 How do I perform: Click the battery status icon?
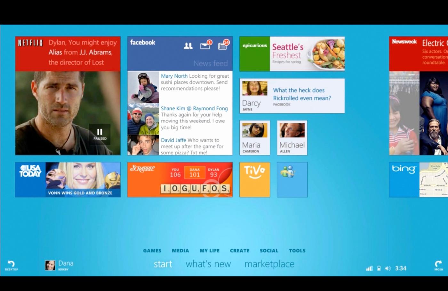coord(379,268)
